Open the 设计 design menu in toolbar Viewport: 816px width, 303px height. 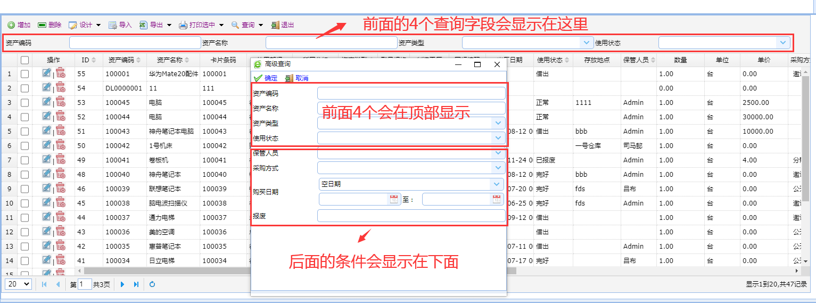click(x=85, y=25)
